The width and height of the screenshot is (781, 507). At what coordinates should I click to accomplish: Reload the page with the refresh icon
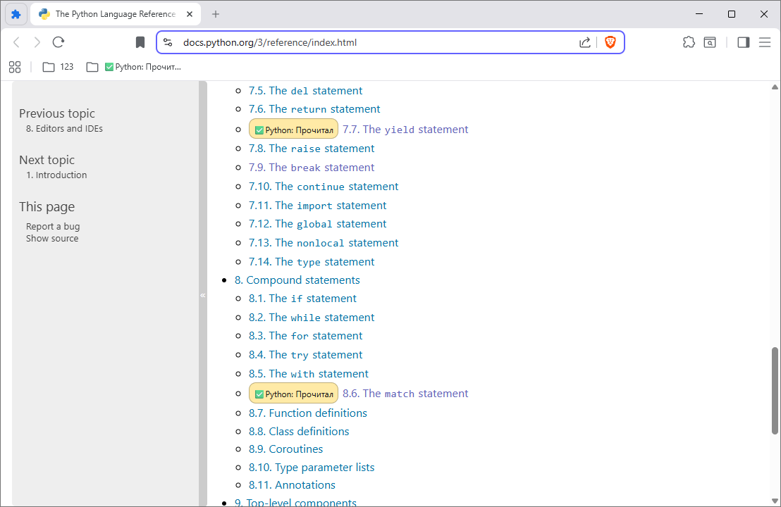[x=59, y=42]
